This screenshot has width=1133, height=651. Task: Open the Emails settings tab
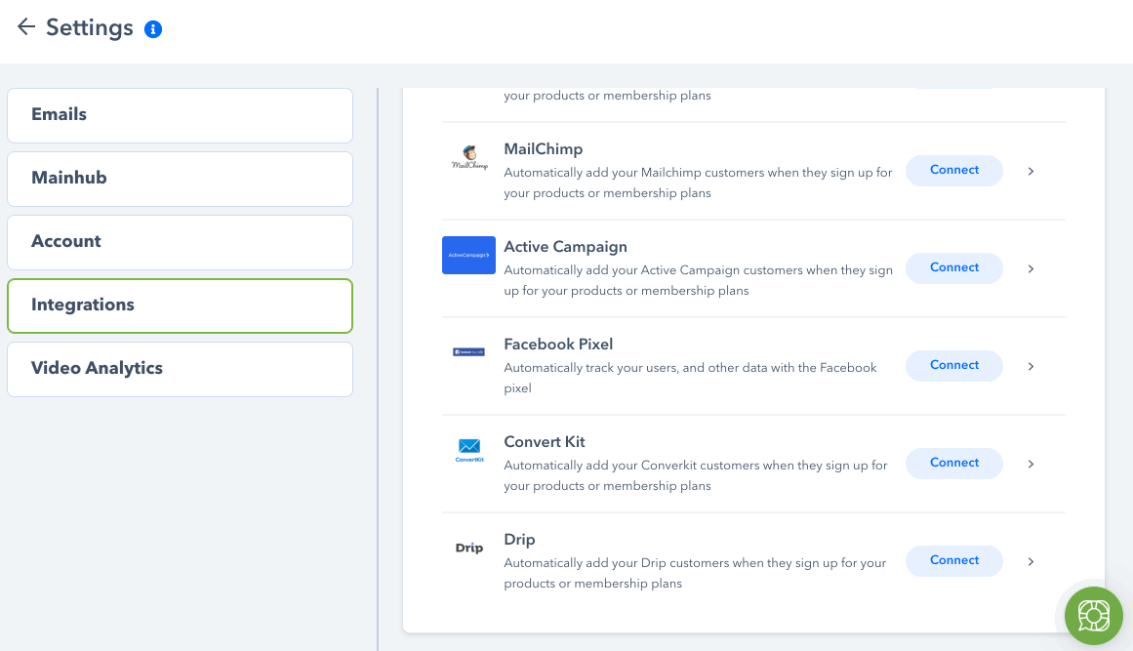pyautogui.click(x=180, y=115)
